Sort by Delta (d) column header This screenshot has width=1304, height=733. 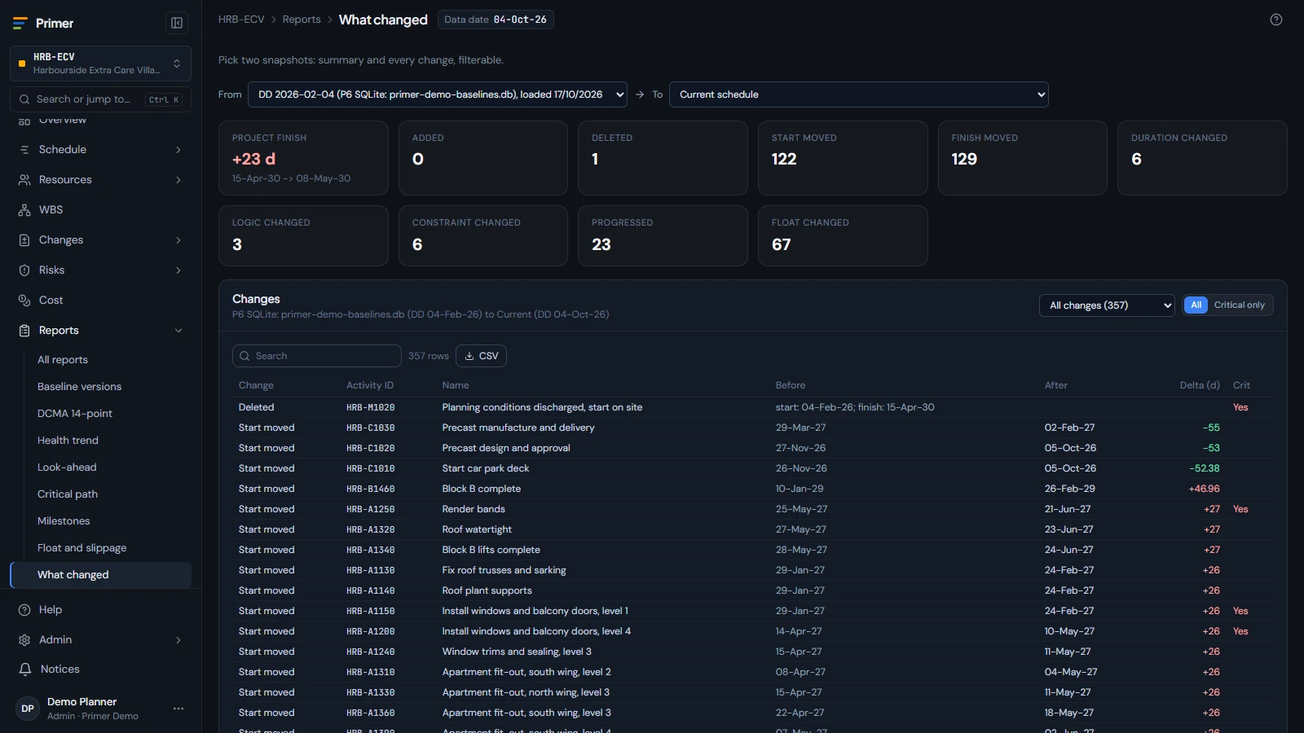[1200, 385]
